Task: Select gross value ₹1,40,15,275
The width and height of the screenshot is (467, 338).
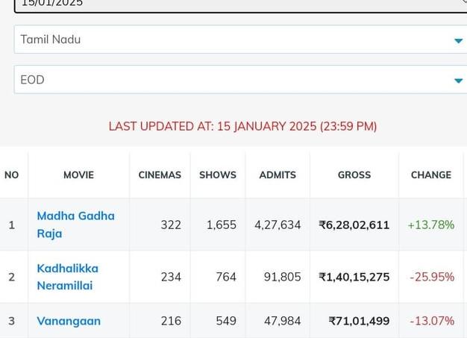Action: click(354, 277)
